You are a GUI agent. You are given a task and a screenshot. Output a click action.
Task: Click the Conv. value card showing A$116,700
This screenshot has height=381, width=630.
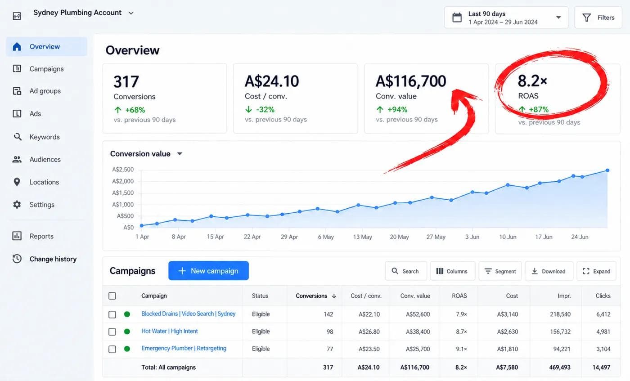click(426, 99)
